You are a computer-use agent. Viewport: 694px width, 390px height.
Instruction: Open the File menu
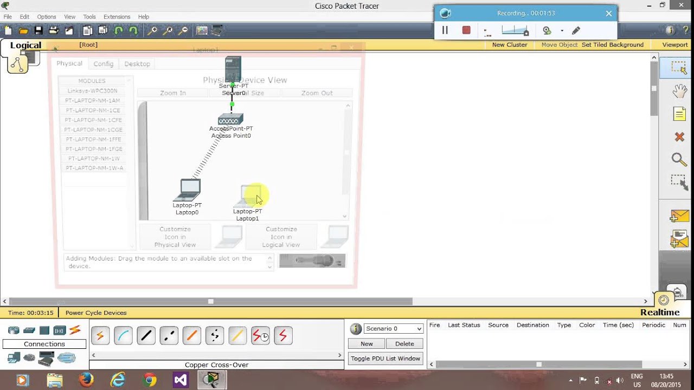click(8, 17)
